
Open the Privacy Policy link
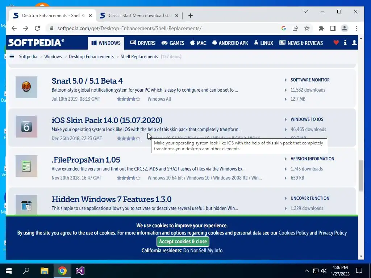(x=333, y=233)
